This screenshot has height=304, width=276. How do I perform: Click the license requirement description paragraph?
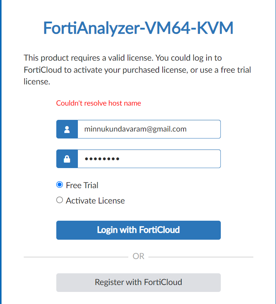tap(137, 70)
